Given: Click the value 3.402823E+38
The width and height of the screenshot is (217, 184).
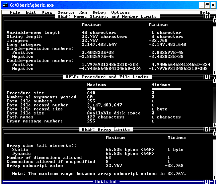Looking at the screenshot, I should [x=98, y=53].
